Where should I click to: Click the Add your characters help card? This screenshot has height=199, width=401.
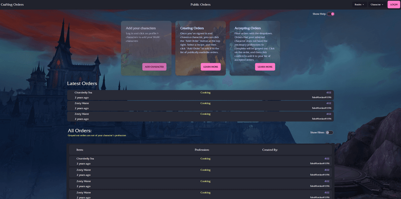coord(146,47)
